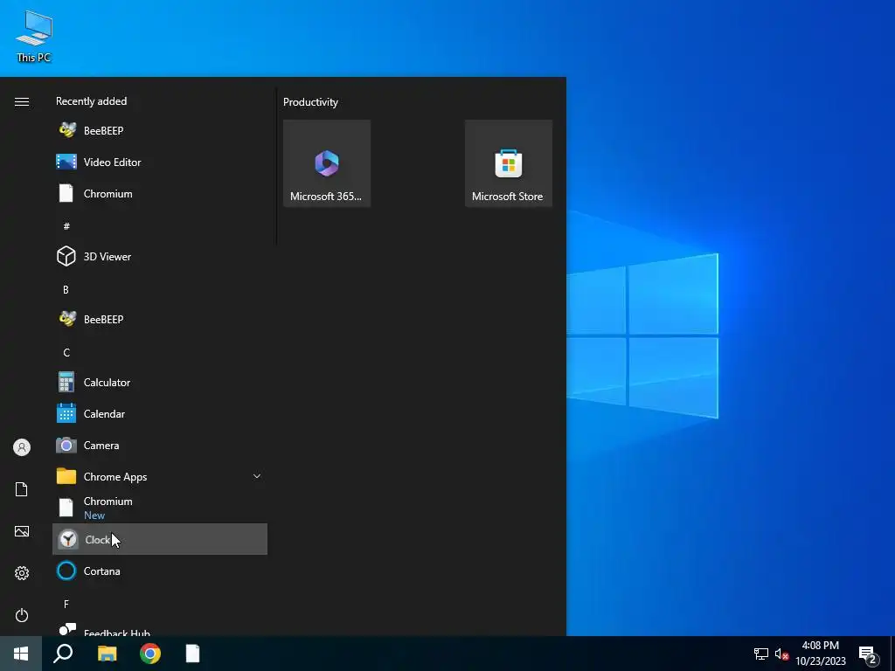The height and width of the screenshot is (671, 895).
Task: Open Chromium in the Recently added section
Action: 160,193
